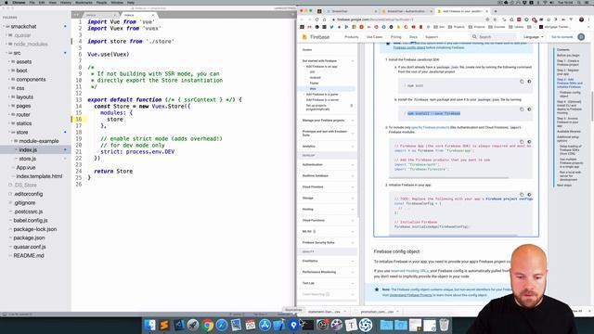Copy the Firebase import modules code snippet
The image size is (594, 334).
click(x=522, y=142)
